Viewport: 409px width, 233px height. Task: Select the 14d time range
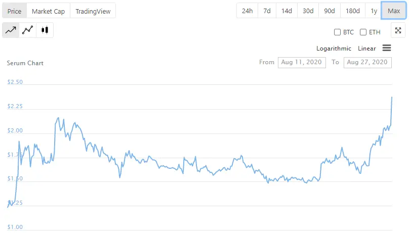click(287, 11)
